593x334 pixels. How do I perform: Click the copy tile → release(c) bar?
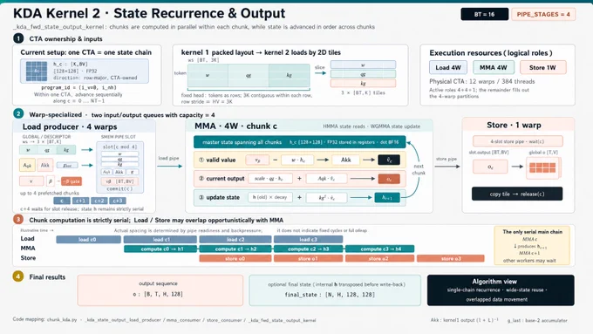coord(517,194)
